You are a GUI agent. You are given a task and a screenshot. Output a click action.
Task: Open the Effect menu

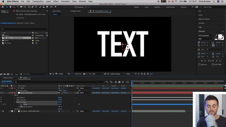pyautogui.click(x=56, y=1)
